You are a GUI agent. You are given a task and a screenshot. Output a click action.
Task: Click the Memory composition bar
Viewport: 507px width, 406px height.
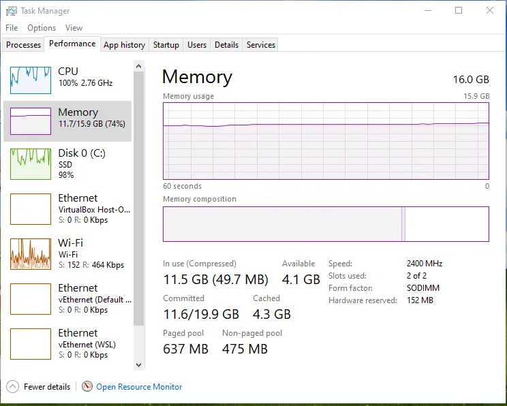tap(326, 224)
